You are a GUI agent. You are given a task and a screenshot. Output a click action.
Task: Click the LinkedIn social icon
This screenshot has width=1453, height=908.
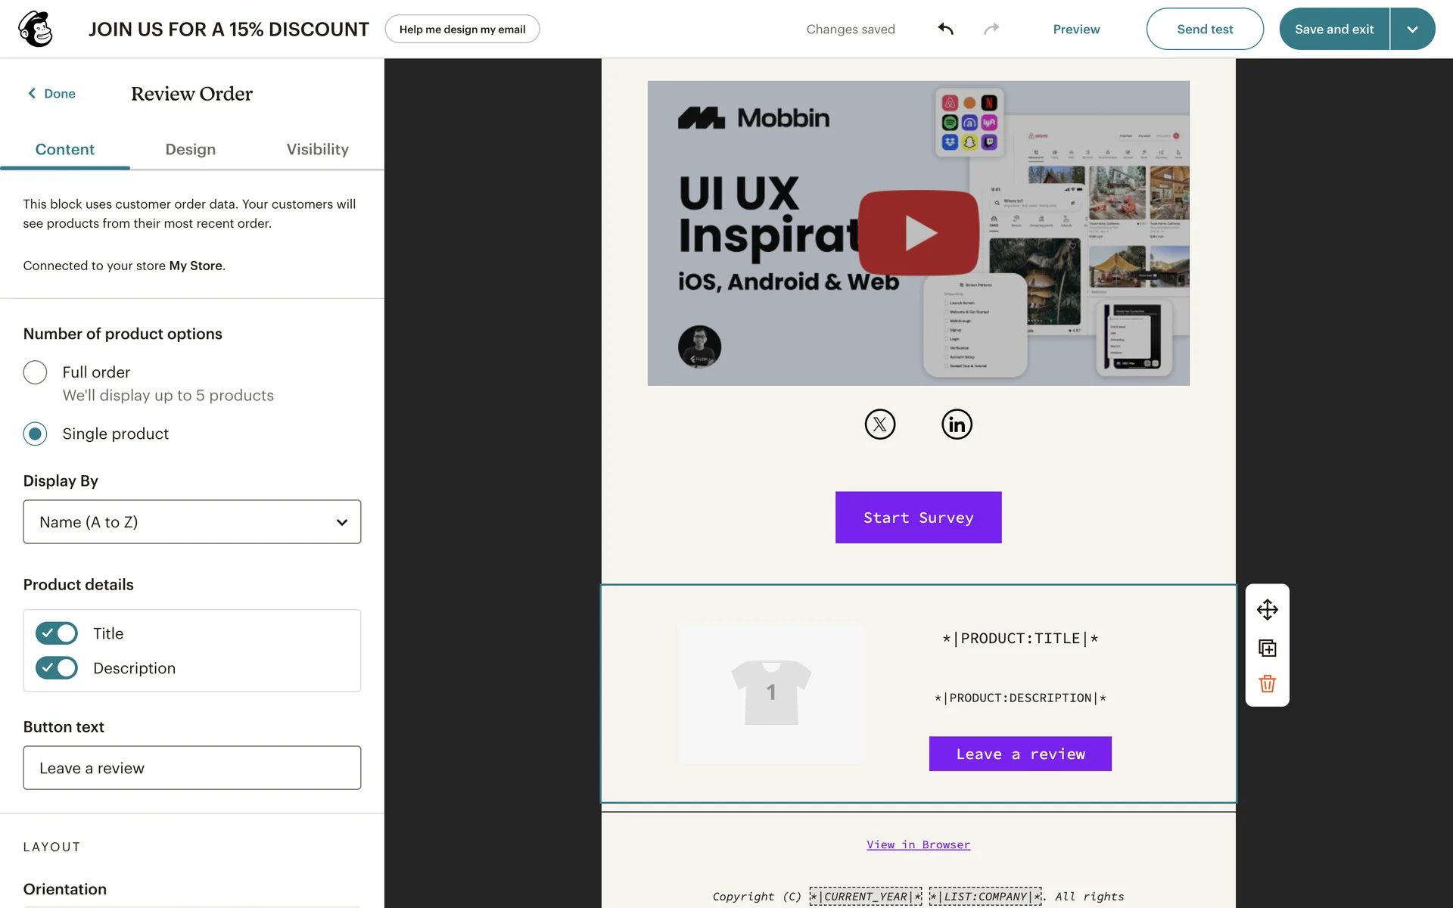[x=957, y=424]
